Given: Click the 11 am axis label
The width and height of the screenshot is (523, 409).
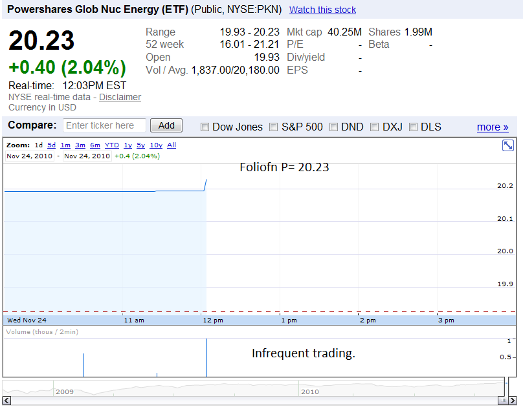Looking at the screenshot, I should coord(134,320).
